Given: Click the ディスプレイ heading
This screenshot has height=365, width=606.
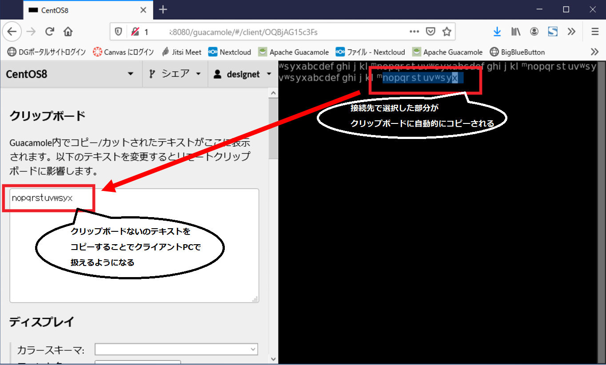Looking at the screenshot, I should coord(42,322).
